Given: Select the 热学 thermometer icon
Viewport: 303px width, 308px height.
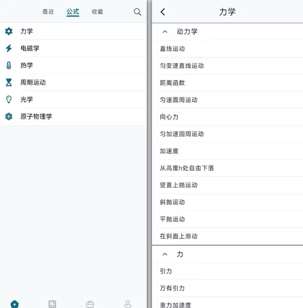Looking at the screenshot, I should [x=9, y=66].
